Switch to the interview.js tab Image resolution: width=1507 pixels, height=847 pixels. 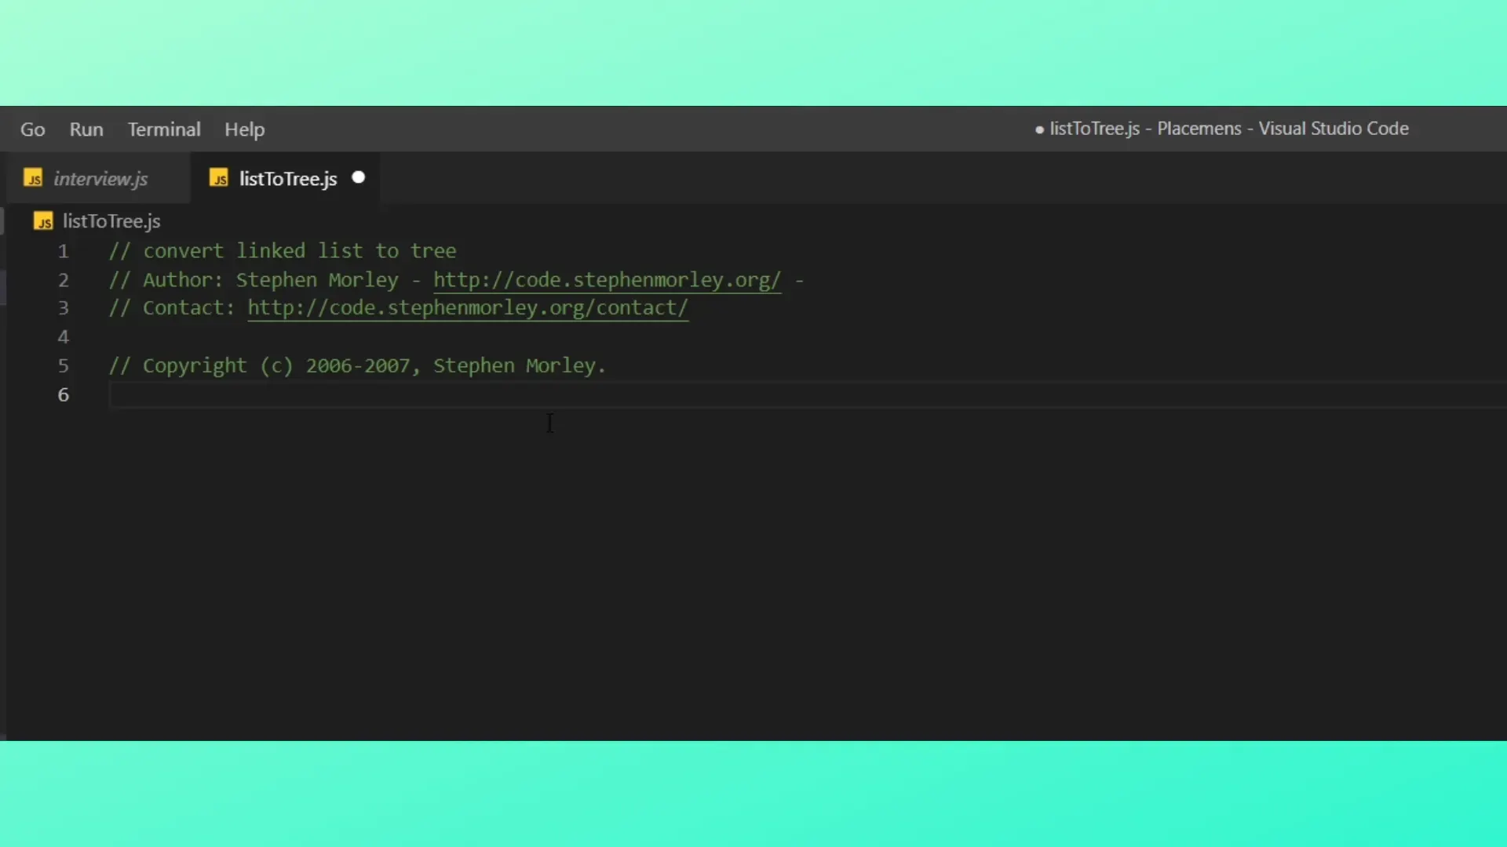point(100,179)
